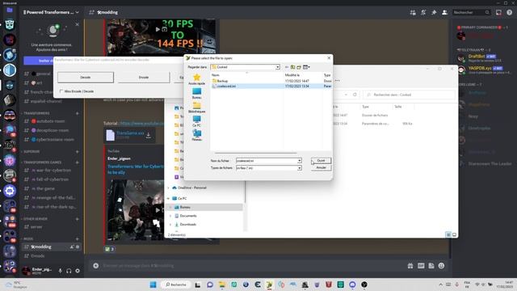517x291 pixels.
Task: Click the horizontal scrollbar in file dialog
Action: coord(256,153)
